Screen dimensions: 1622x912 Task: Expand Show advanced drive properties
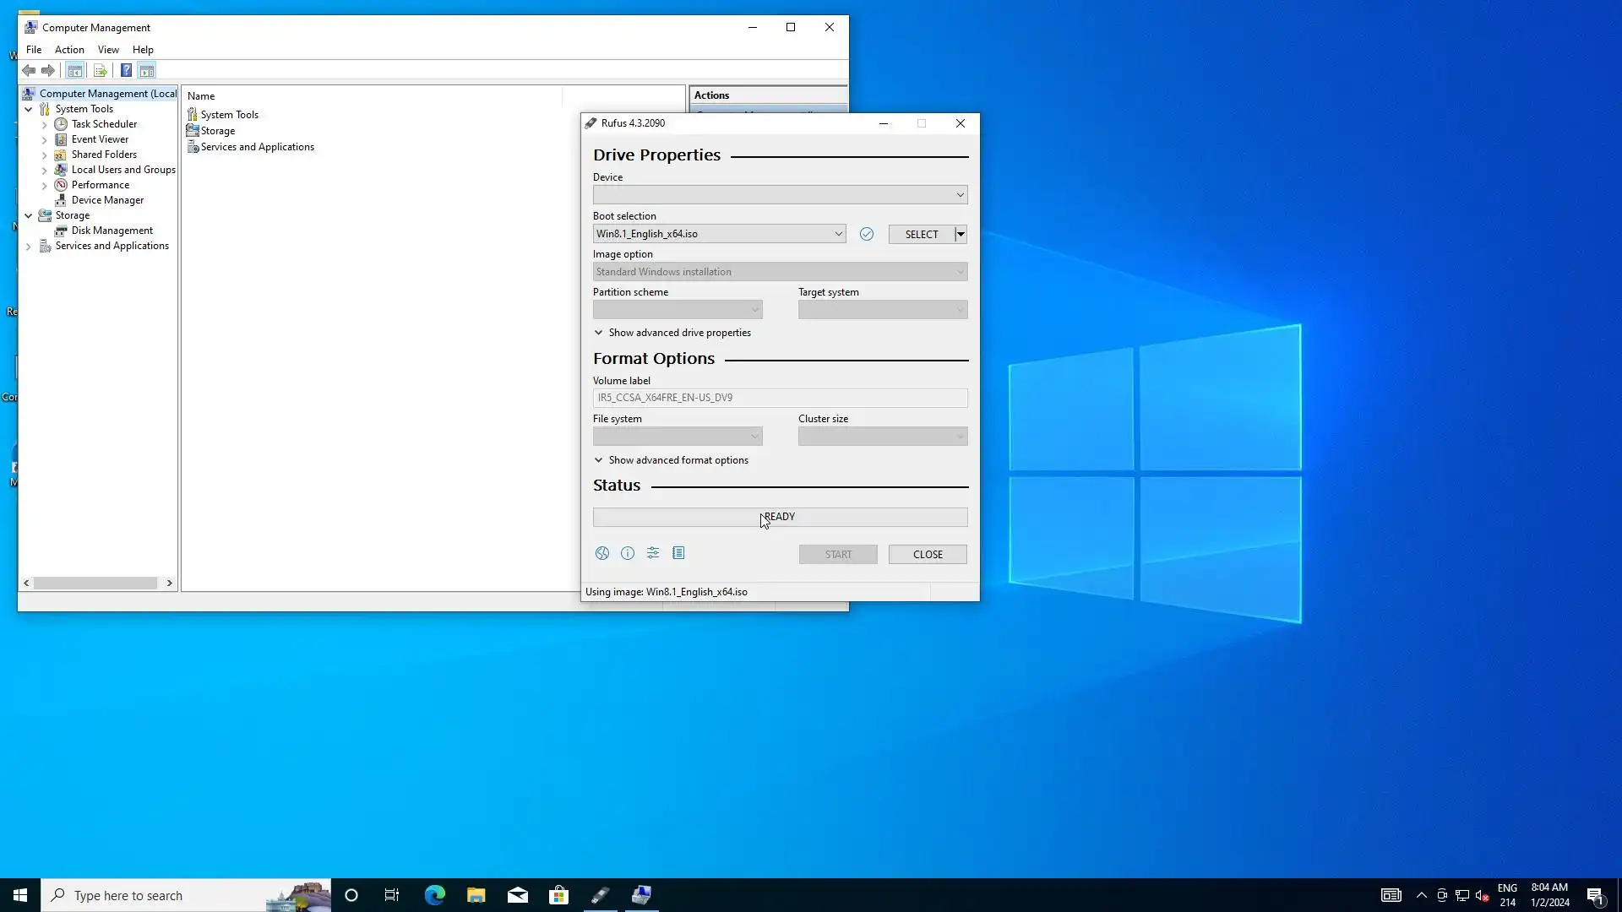(672, 333)
